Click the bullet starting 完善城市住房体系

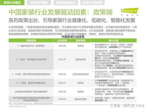(x=114, y=57)
